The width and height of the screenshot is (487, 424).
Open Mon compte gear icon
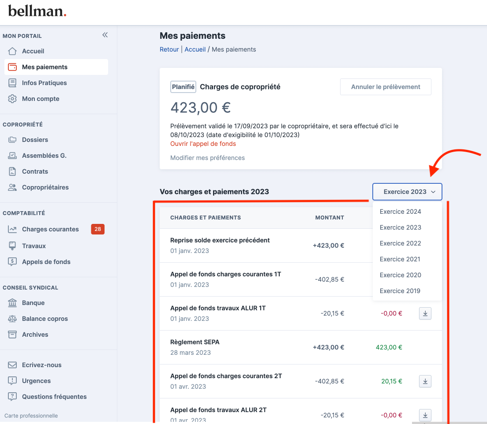click(12, 99)
